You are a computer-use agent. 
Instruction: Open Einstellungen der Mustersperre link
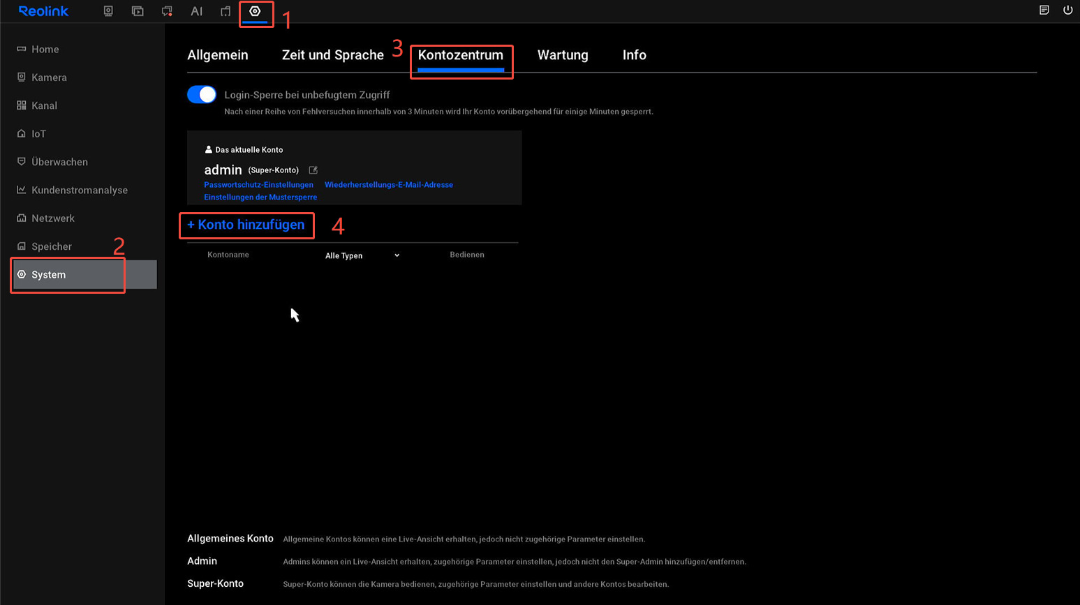point(260,197)
